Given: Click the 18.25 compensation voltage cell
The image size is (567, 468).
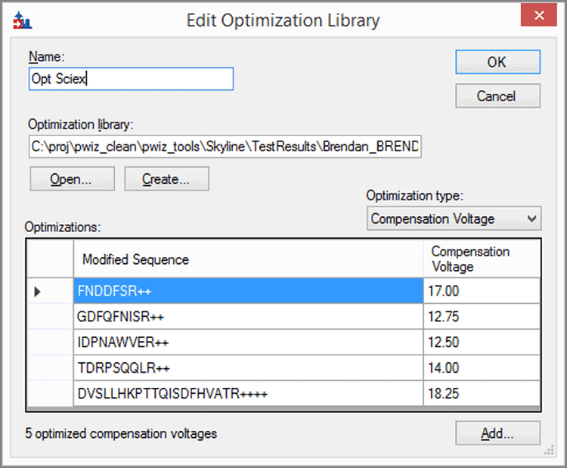Looking at the screenshot, I should 482,394.
